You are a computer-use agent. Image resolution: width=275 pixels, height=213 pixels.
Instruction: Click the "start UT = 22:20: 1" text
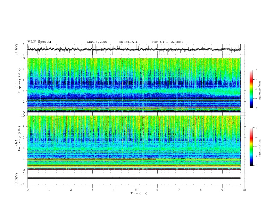click(168, 42)
